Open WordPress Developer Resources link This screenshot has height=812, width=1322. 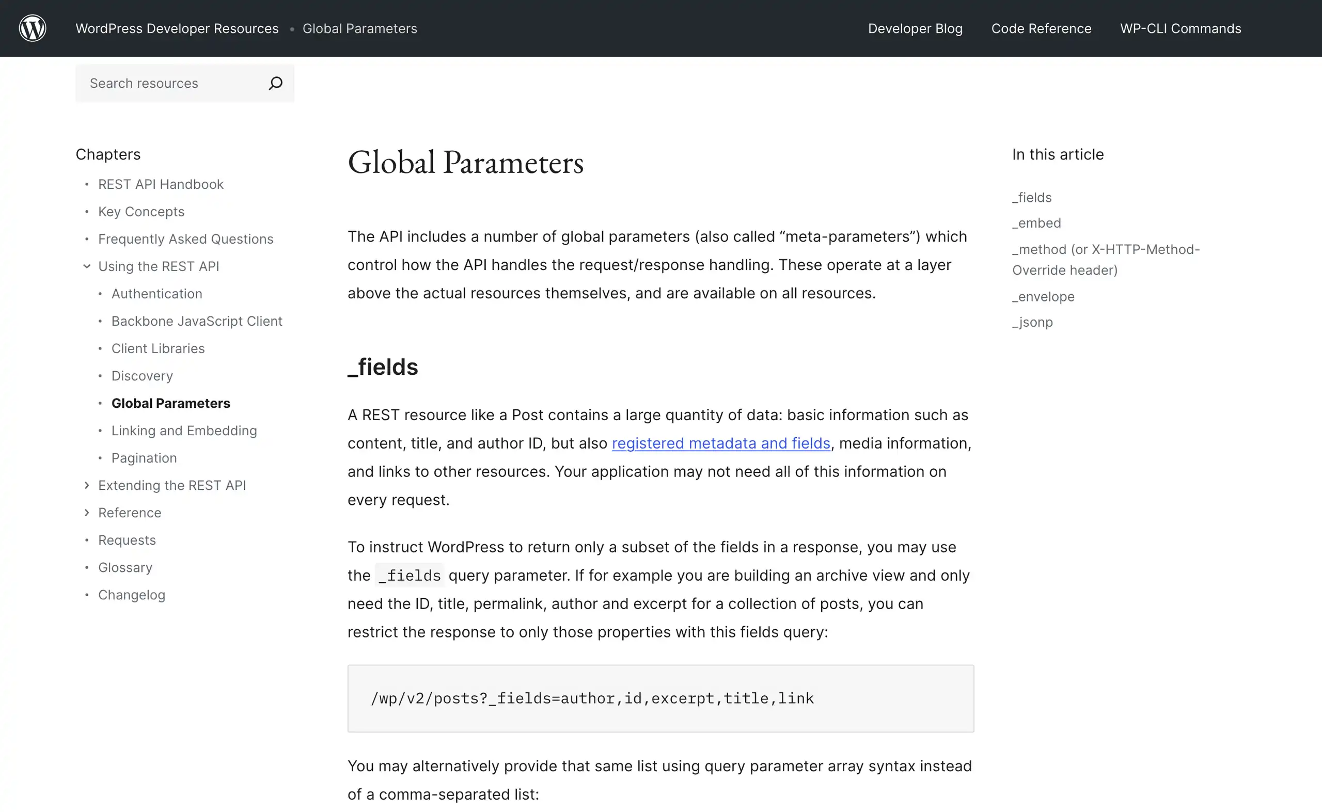click(x=177, y=28)
